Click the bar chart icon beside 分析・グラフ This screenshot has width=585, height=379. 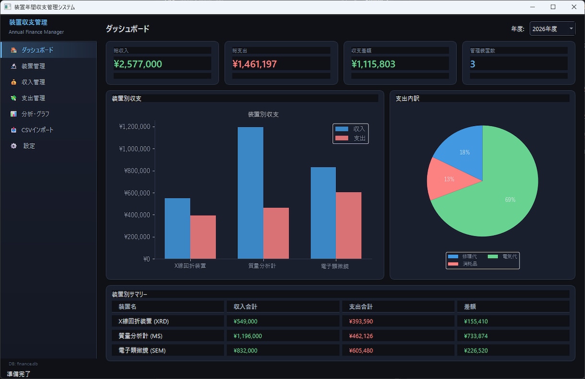point(14,114)
